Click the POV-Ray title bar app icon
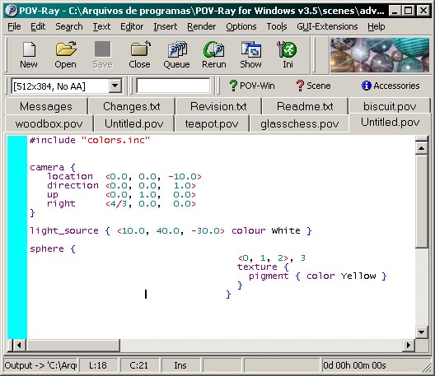Screen dimensions: 435x376 coord(12,11)
